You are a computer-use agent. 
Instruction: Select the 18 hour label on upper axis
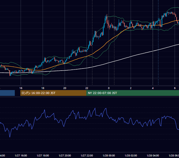(x=43, y=88)
